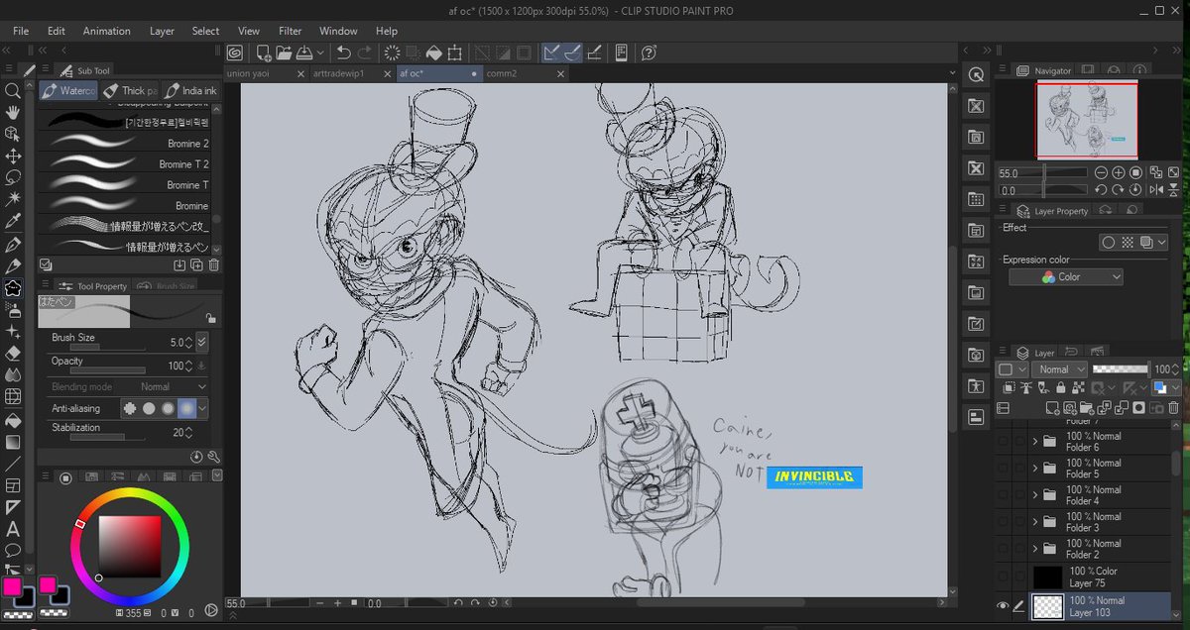Zoom out in the Navigator panel
Screen dimensions: 1190x630
(x=1101, y=172)
